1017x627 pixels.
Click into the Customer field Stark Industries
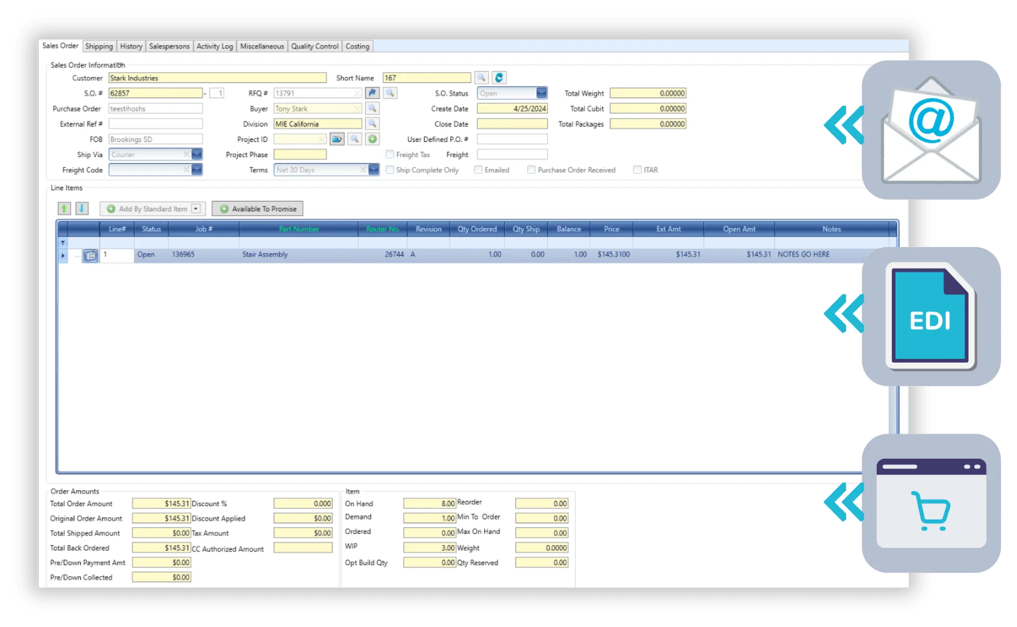tap(217, 78)
